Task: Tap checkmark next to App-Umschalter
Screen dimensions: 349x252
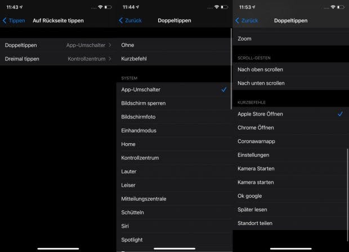Action: pyautogui.click(x=223, y=90)
